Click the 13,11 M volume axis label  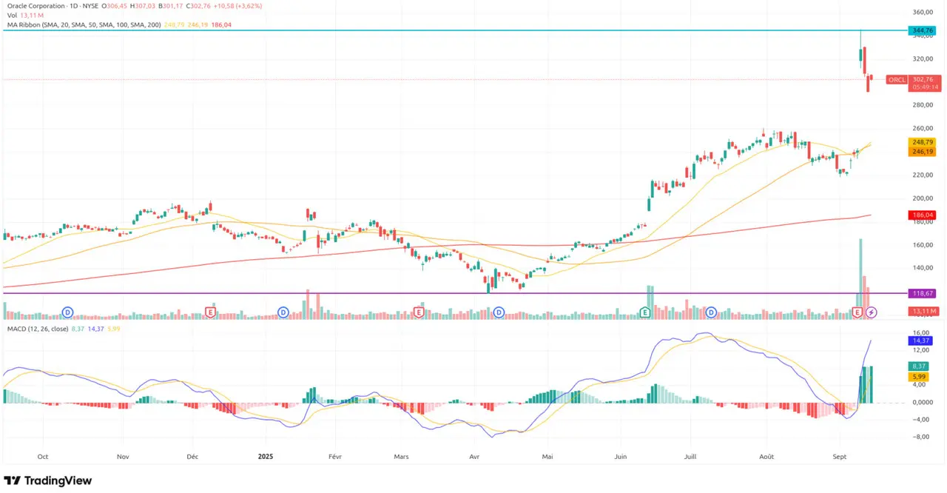click(923, 311)
